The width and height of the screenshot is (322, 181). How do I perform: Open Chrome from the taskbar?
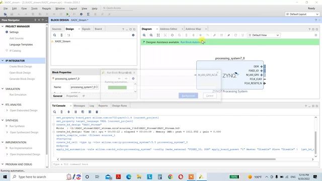tap(170, 176)
